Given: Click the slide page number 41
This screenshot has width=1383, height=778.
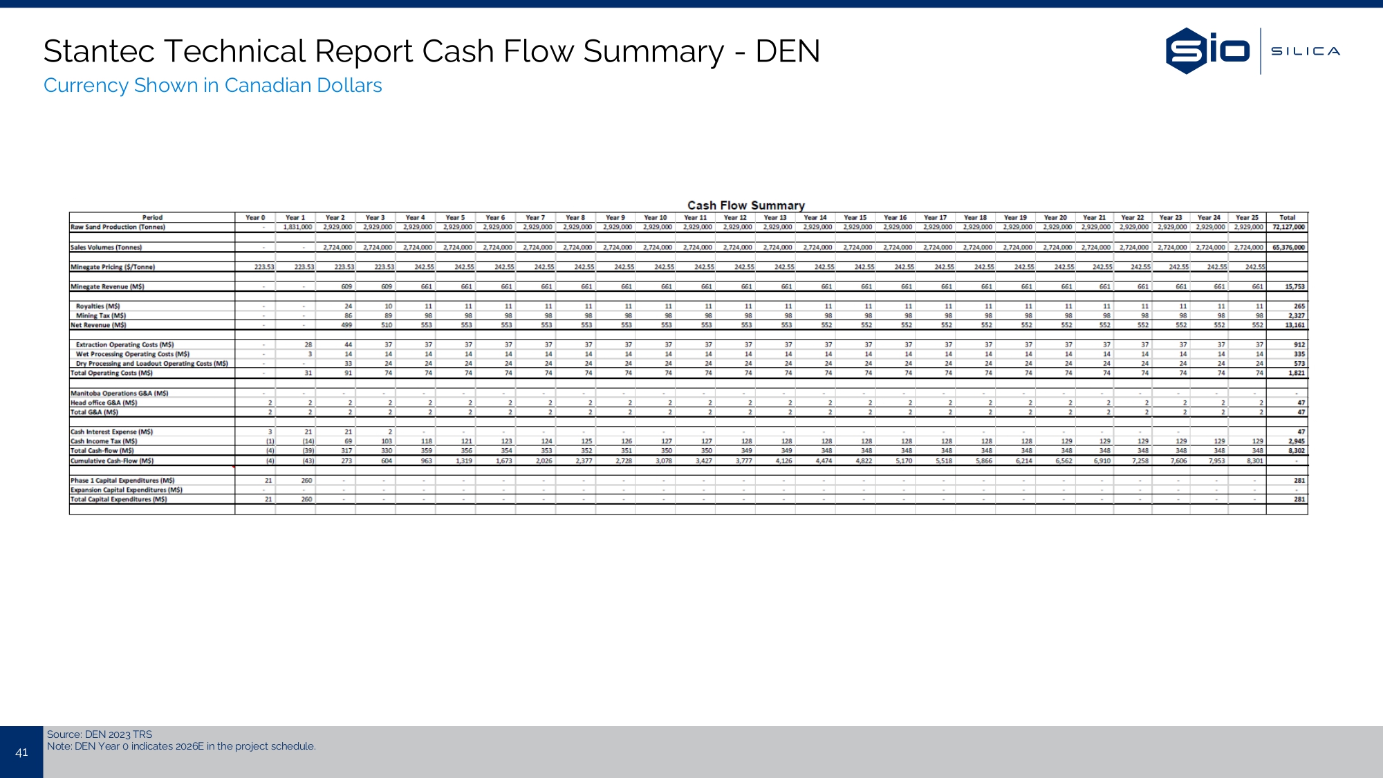Looking at the screenshot, I should (21, 752).
